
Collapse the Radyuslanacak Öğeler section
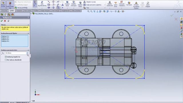click(28, 33)
